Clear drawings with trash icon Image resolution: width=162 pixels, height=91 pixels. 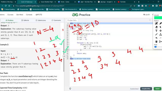click(156, 41)
